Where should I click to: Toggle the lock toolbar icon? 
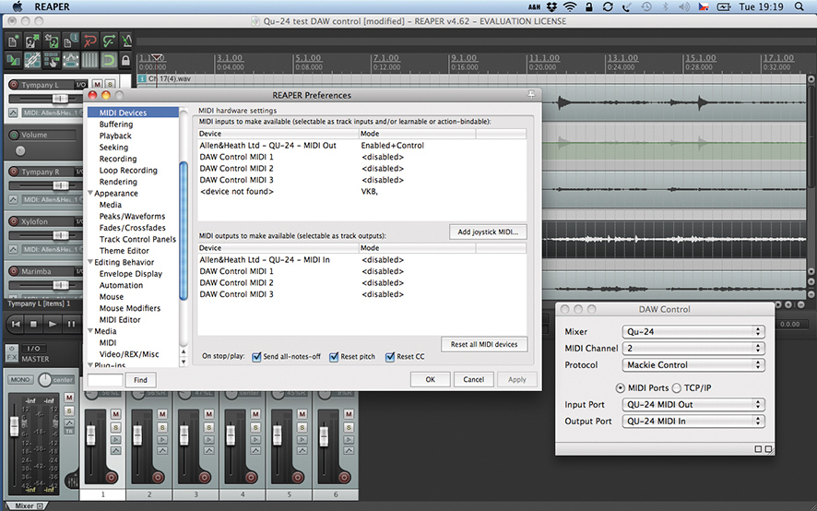(125, 60)
